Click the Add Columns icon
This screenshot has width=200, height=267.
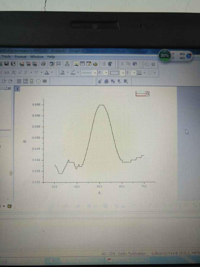pos(104,64)
